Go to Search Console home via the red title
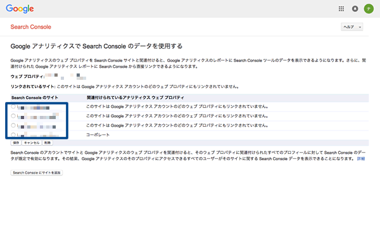Image resolution: width=380 pixels, height=247 pixels. point(31,27)
